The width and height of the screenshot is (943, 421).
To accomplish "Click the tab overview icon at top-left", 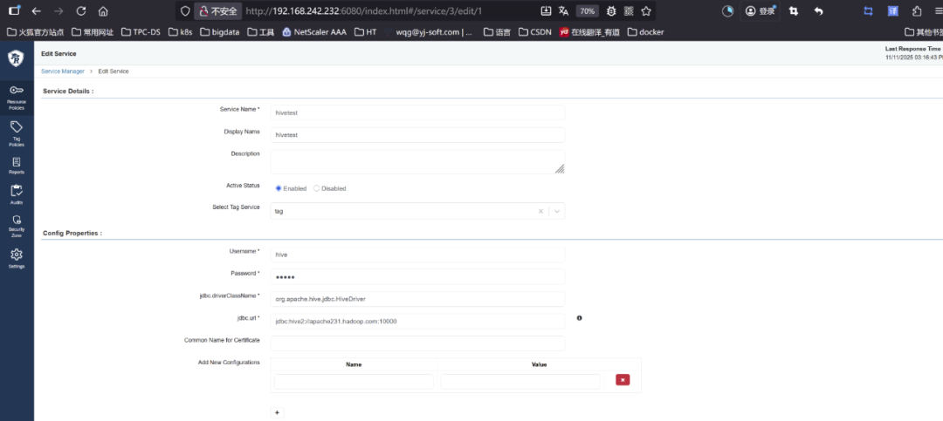I will tap(15, 10).
